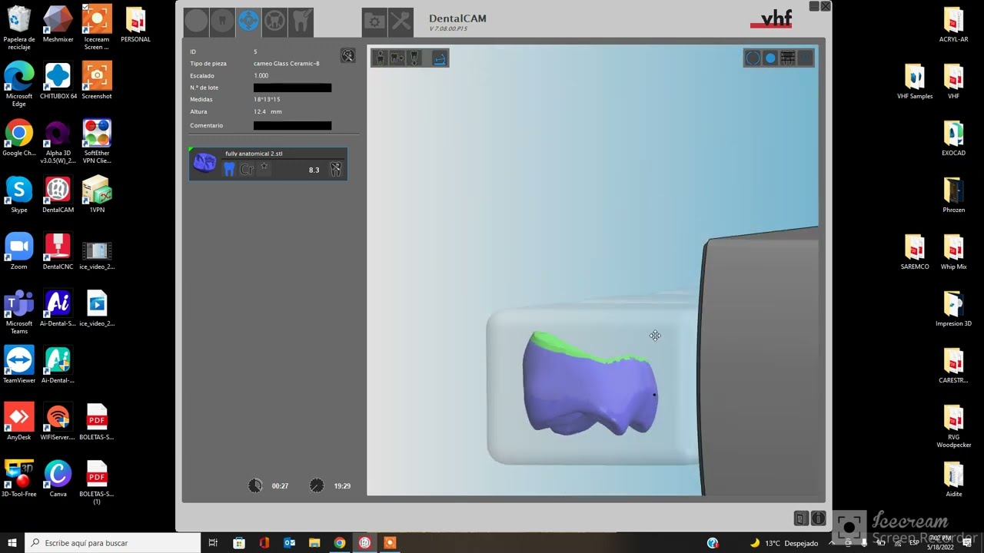
Task: Click the 00:27 clock icon
Action: coord(255,485)
